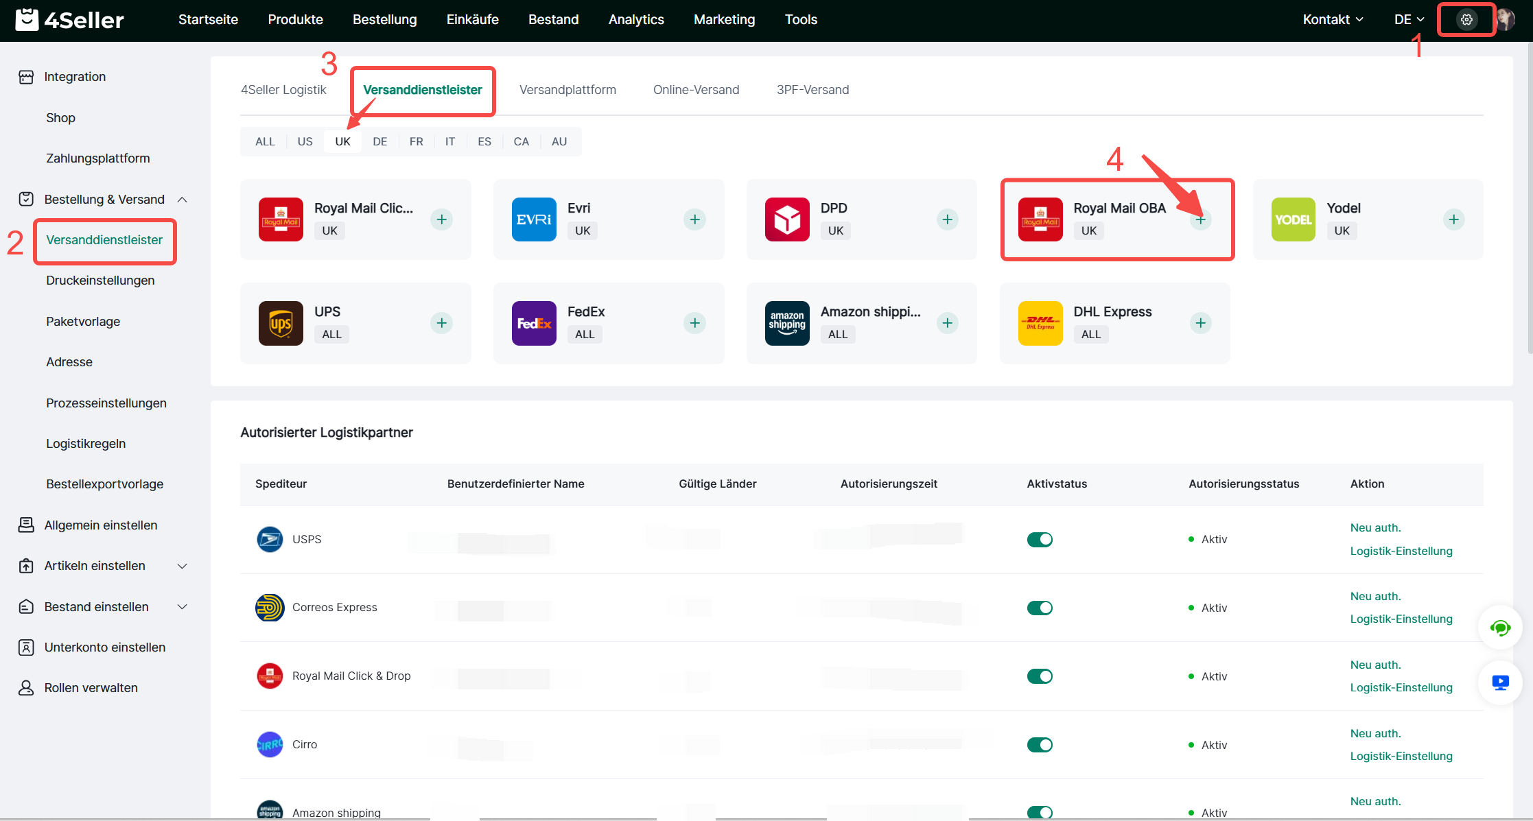Viewport: 1533px width, 821px height.
Task: Disable the USPS active toggle
Action: click(x=1040, y=540)
